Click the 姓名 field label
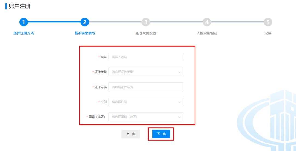296x151 pixels. tap(103, 57)
